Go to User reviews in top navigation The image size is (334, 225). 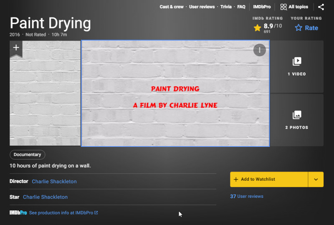tap(202, 7)
